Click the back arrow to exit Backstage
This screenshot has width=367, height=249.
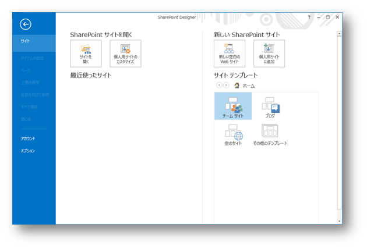pos(25,24)
